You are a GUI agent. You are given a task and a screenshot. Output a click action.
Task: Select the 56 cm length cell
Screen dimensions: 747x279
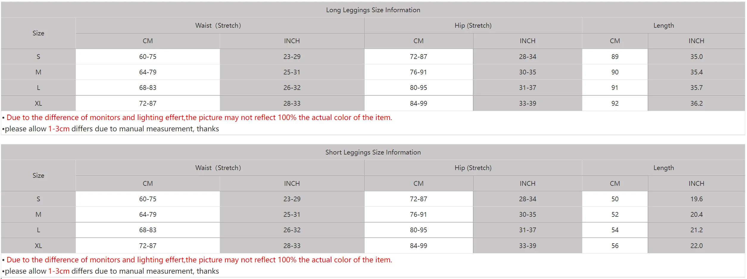(615, 246)
